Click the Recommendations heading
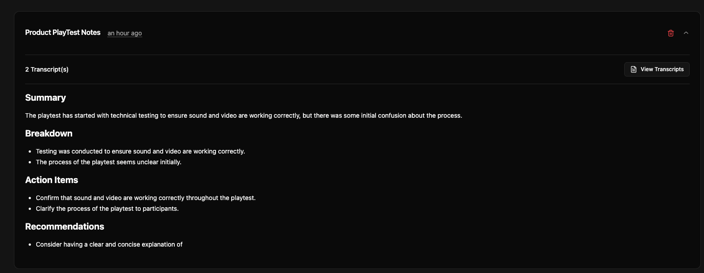Image resolution: width=704 pixels, height=273 pixels. pyautogui.click(x=65, y=226)
